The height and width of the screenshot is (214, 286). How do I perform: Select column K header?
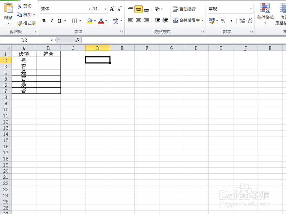[x=270, y=48]
